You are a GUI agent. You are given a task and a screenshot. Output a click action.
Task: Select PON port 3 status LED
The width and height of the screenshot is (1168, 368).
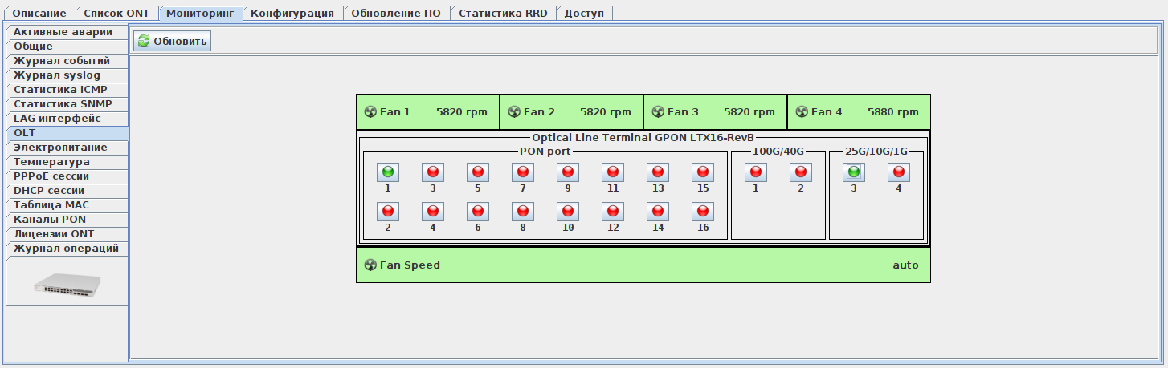pos(433,172)
